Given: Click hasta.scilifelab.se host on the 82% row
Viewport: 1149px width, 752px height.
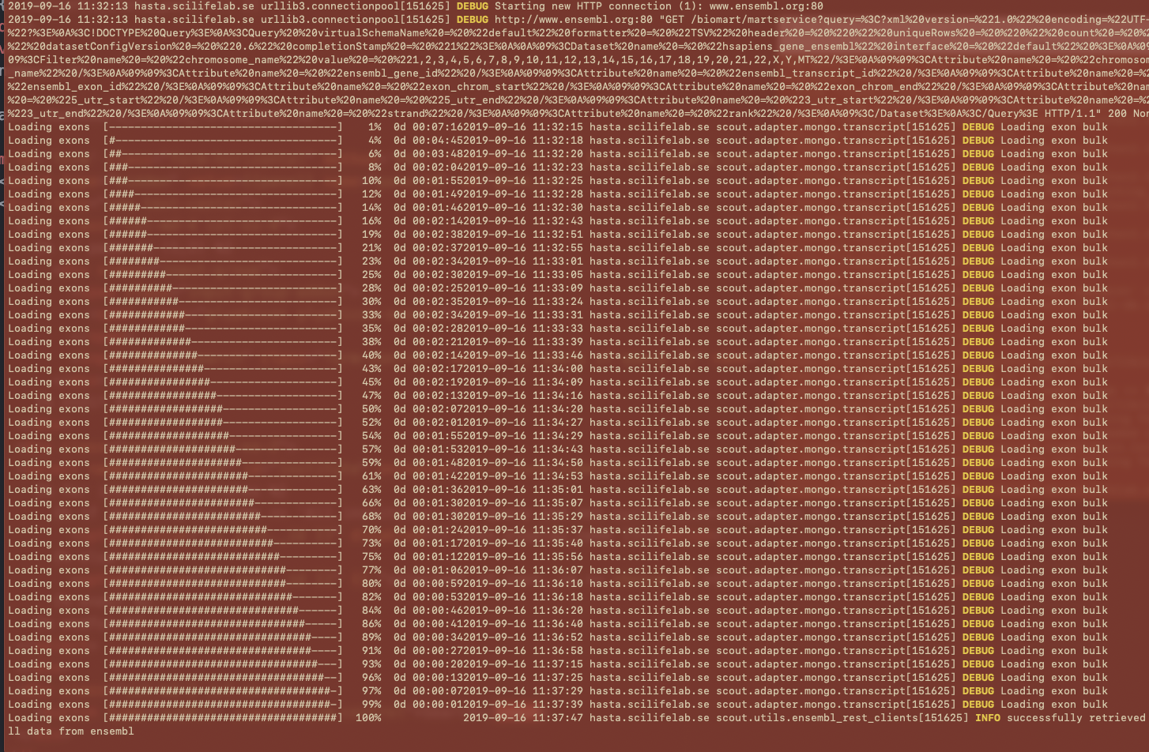Looking at the screenshot, I should pos(649,597).
